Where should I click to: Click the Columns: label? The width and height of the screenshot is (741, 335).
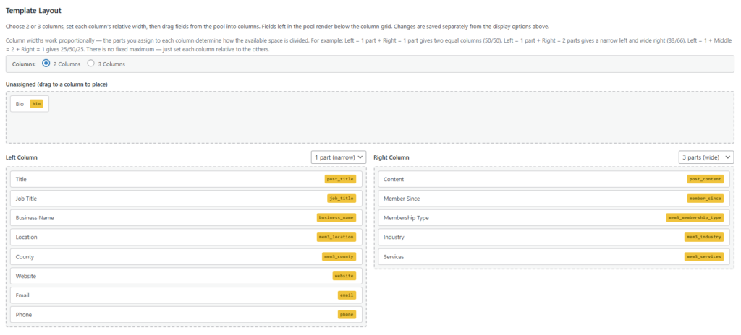point(25,64)
